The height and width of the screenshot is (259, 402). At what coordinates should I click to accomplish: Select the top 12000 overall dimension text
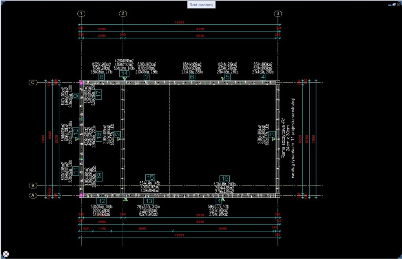click(x=179, y=23)
